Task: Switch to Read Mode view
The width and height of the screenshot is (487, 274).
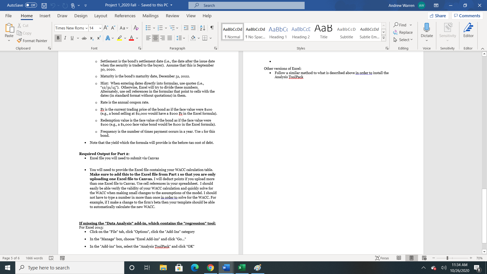Action: tap(399, 258)
